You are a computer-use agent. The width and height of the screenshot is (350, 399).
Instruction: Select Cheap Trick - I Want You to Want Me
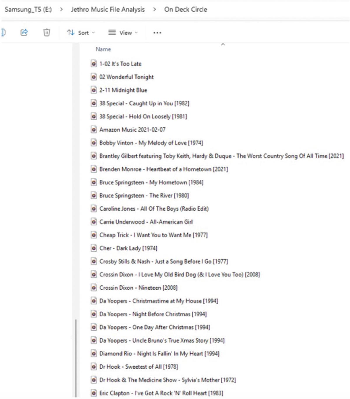tap(153, 235)
